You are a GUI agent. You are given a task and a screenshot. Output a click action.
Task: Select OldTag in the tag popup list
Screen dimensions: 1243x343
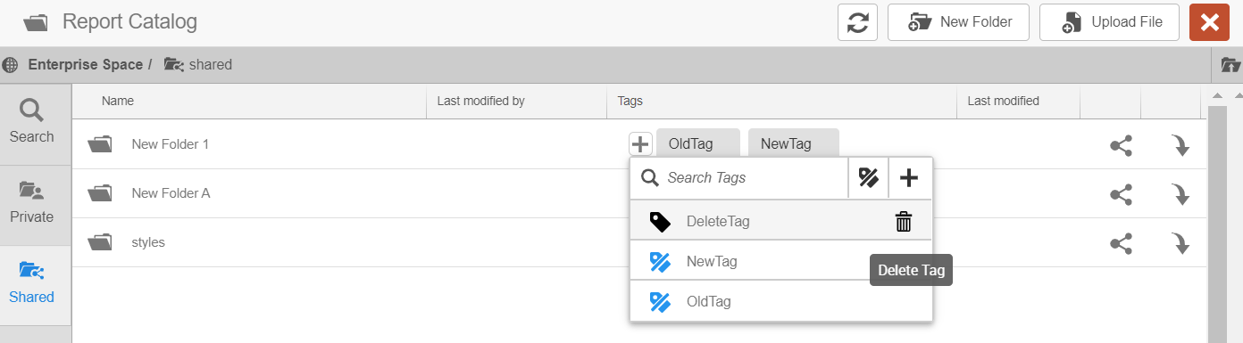point(781,302)
